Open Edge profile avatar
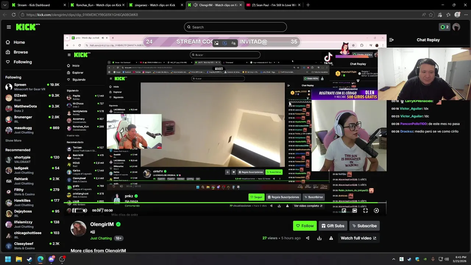 pyautogui.click(x=457, y=15)
